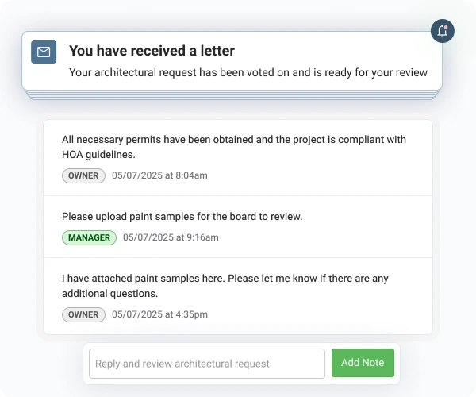
Task: Click the envelope letter icon
Action: click(x=44, y=52)
